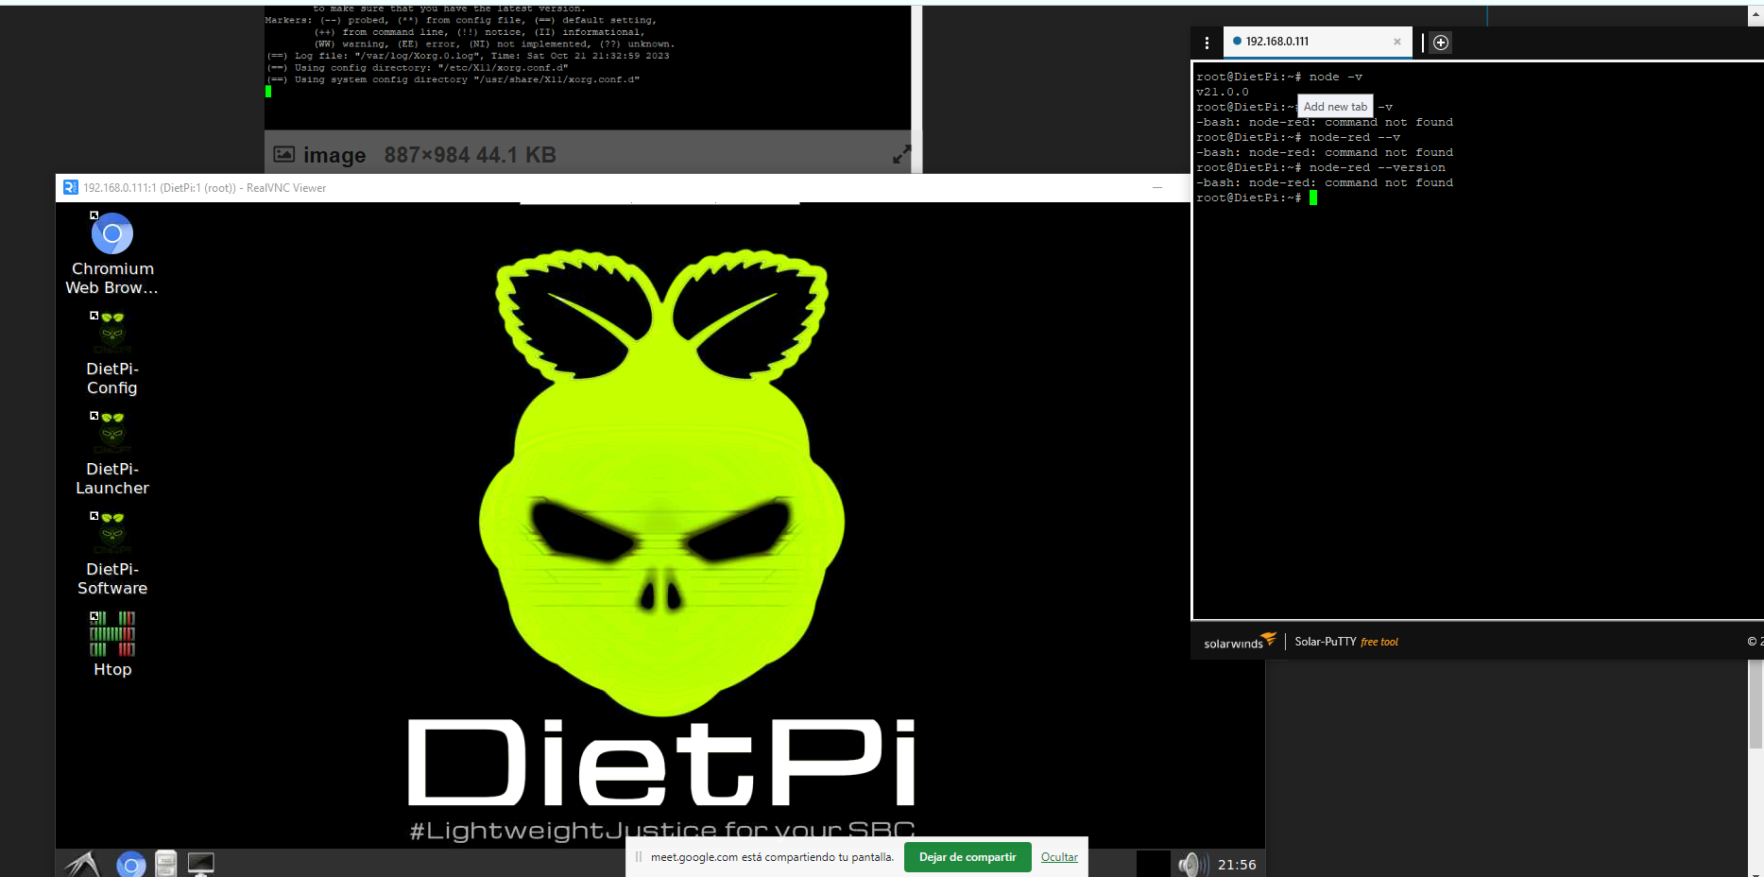Click the RealVNC Viewer title bar icon
Image resolution: width=1764 pixels, height=877 pixels.
click(x=71, y=188)
